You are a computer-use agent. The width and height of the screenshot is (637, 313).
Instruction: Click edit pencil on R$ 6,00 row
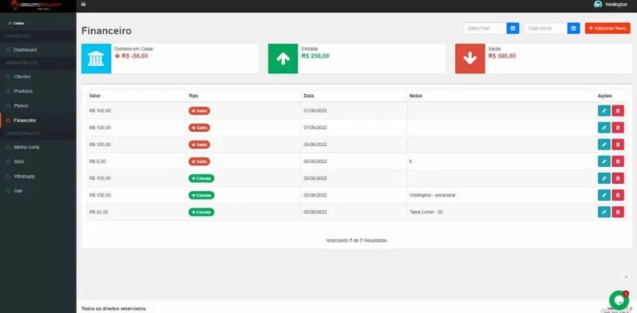604,161
